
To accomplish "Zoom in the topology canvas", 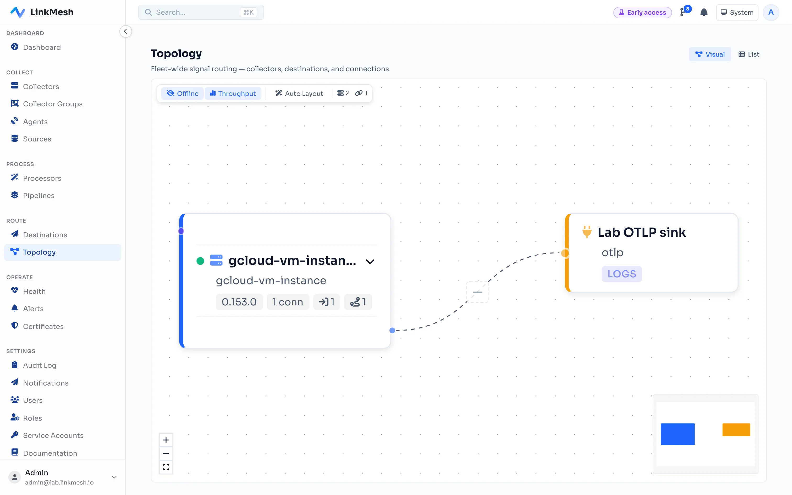I will point(166,440).
